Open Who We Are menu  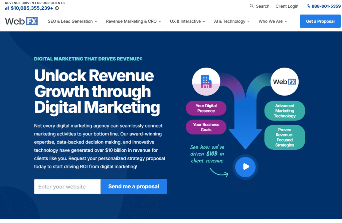point(273,21)
